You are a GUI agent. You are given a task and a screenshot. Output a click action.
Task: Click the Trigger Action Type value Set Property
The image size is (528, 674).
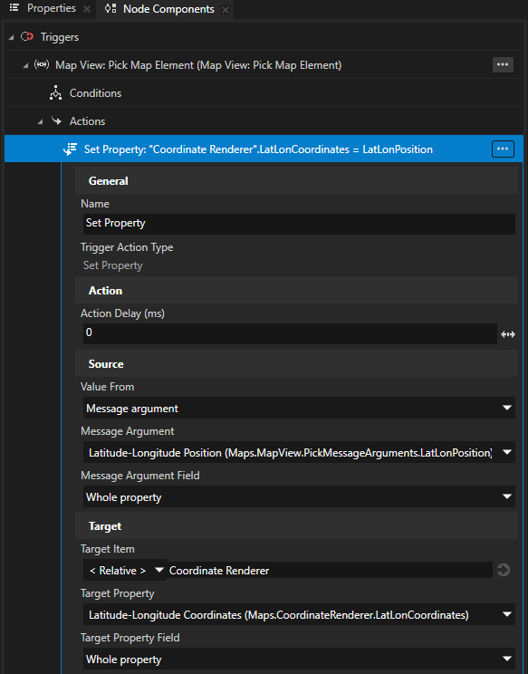(x=113, y=265)
